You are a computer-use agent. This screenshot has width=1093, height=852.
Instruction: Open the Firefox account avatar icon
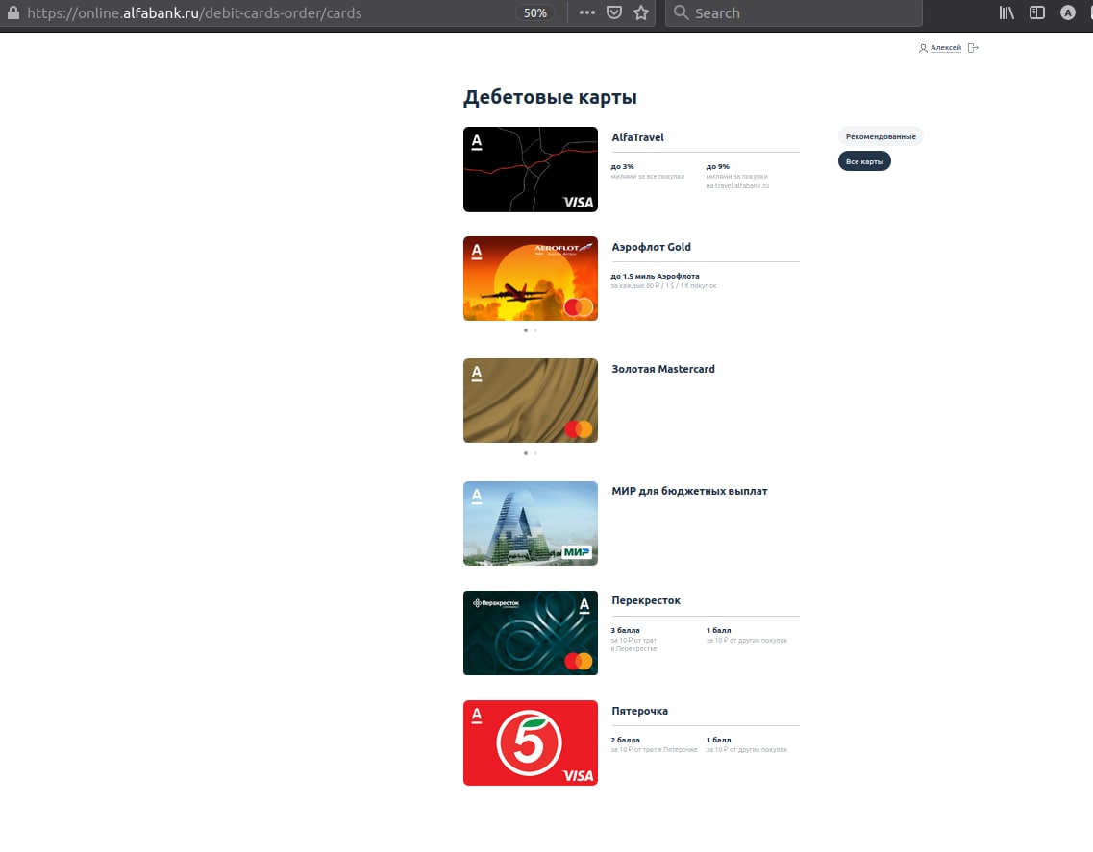pos(1067,12)
